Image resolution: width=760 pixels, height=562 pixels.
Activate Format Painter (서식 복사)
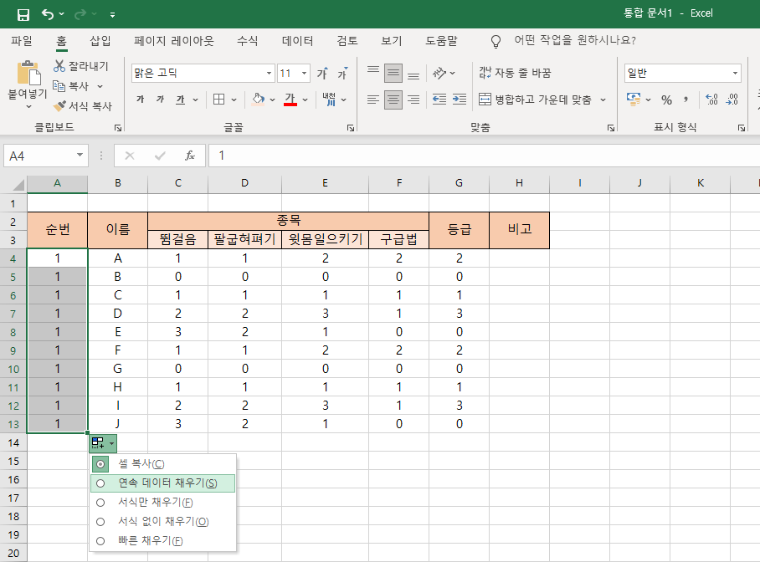[83, 105]
